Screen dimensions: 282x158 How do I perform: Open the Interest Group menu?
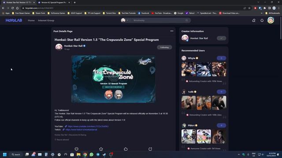46,21
